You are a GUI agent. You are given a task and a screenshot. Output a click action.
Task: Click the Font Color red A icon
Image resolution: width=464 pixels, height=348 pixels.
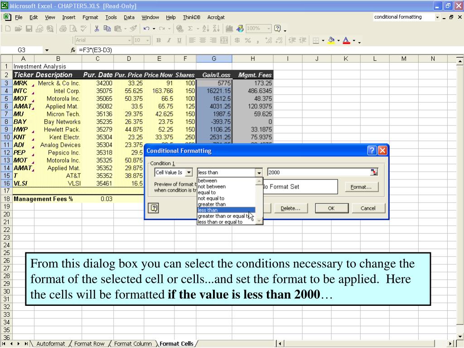346,40
